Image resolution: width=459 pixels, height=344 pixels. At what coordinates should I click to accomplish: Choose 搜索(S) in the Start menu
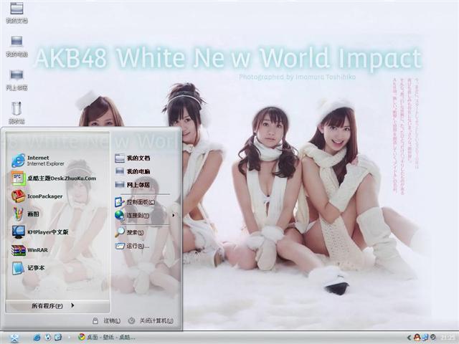tap(134, 232)
